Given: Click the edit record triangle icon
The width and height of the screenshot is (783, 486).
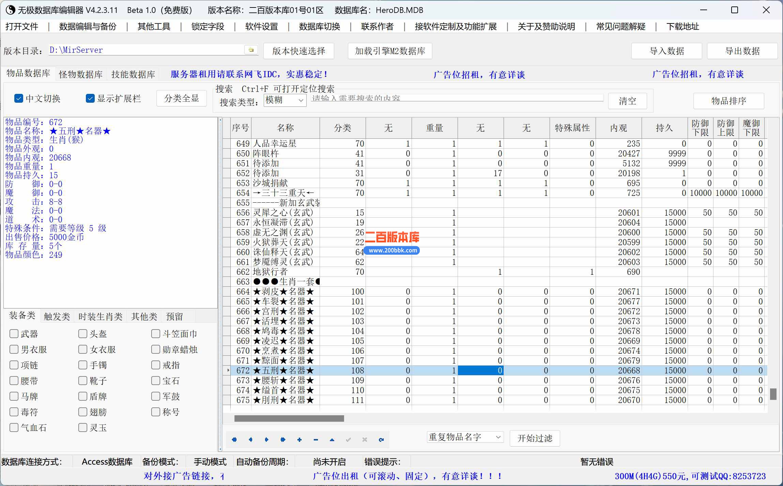Looking at the screenshot, I should coord(332,439).
